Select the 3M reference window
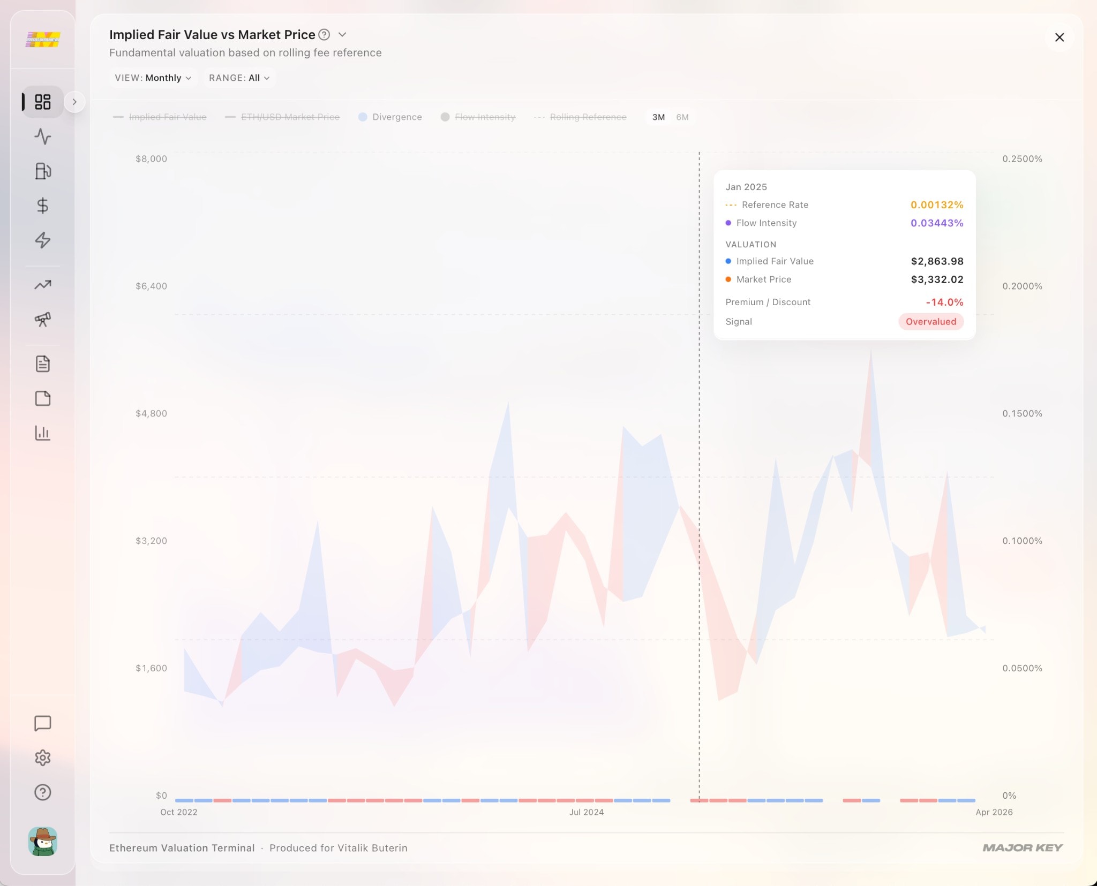1097x886 pixels. click(x=658, y=117)
